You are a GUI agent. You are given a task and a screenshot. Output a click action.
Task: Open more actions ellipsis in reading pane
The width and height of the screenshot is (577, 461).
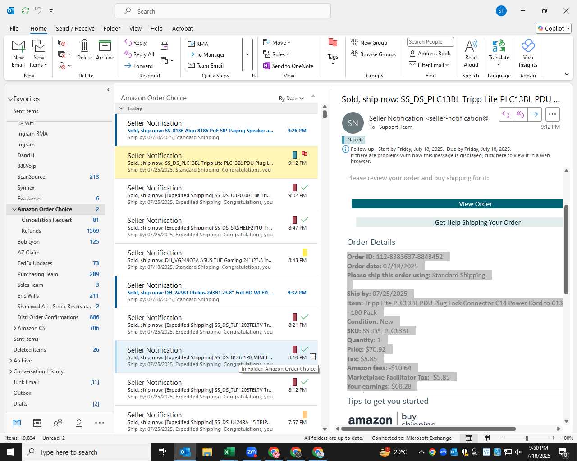553,114
